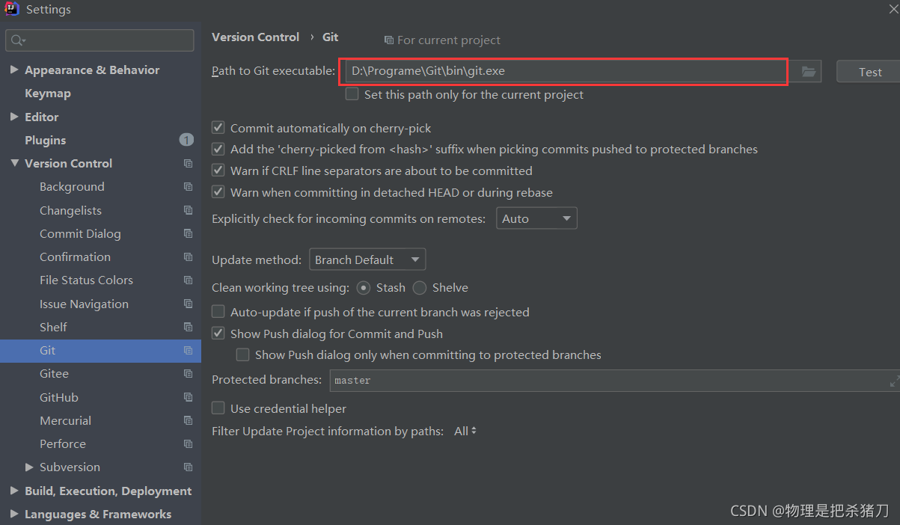Click the folder browse icon for Git path
This screenshot has height=525, width=900.
pyautogui.click(x=808, y=72)
